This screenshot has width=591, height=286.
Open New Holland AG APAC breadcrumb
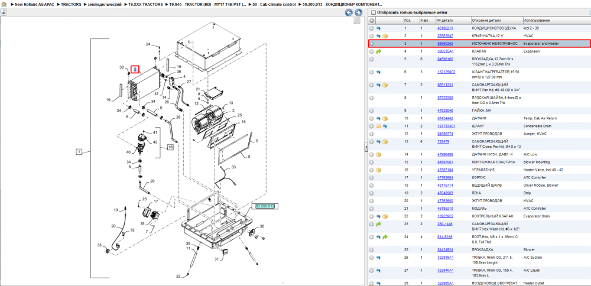35,5
